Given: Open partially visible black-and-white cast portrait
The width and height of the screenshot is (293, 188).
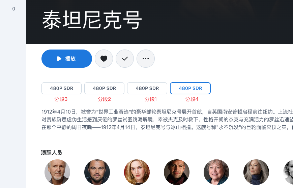Looking at the screenshot, I should (288, 172).
